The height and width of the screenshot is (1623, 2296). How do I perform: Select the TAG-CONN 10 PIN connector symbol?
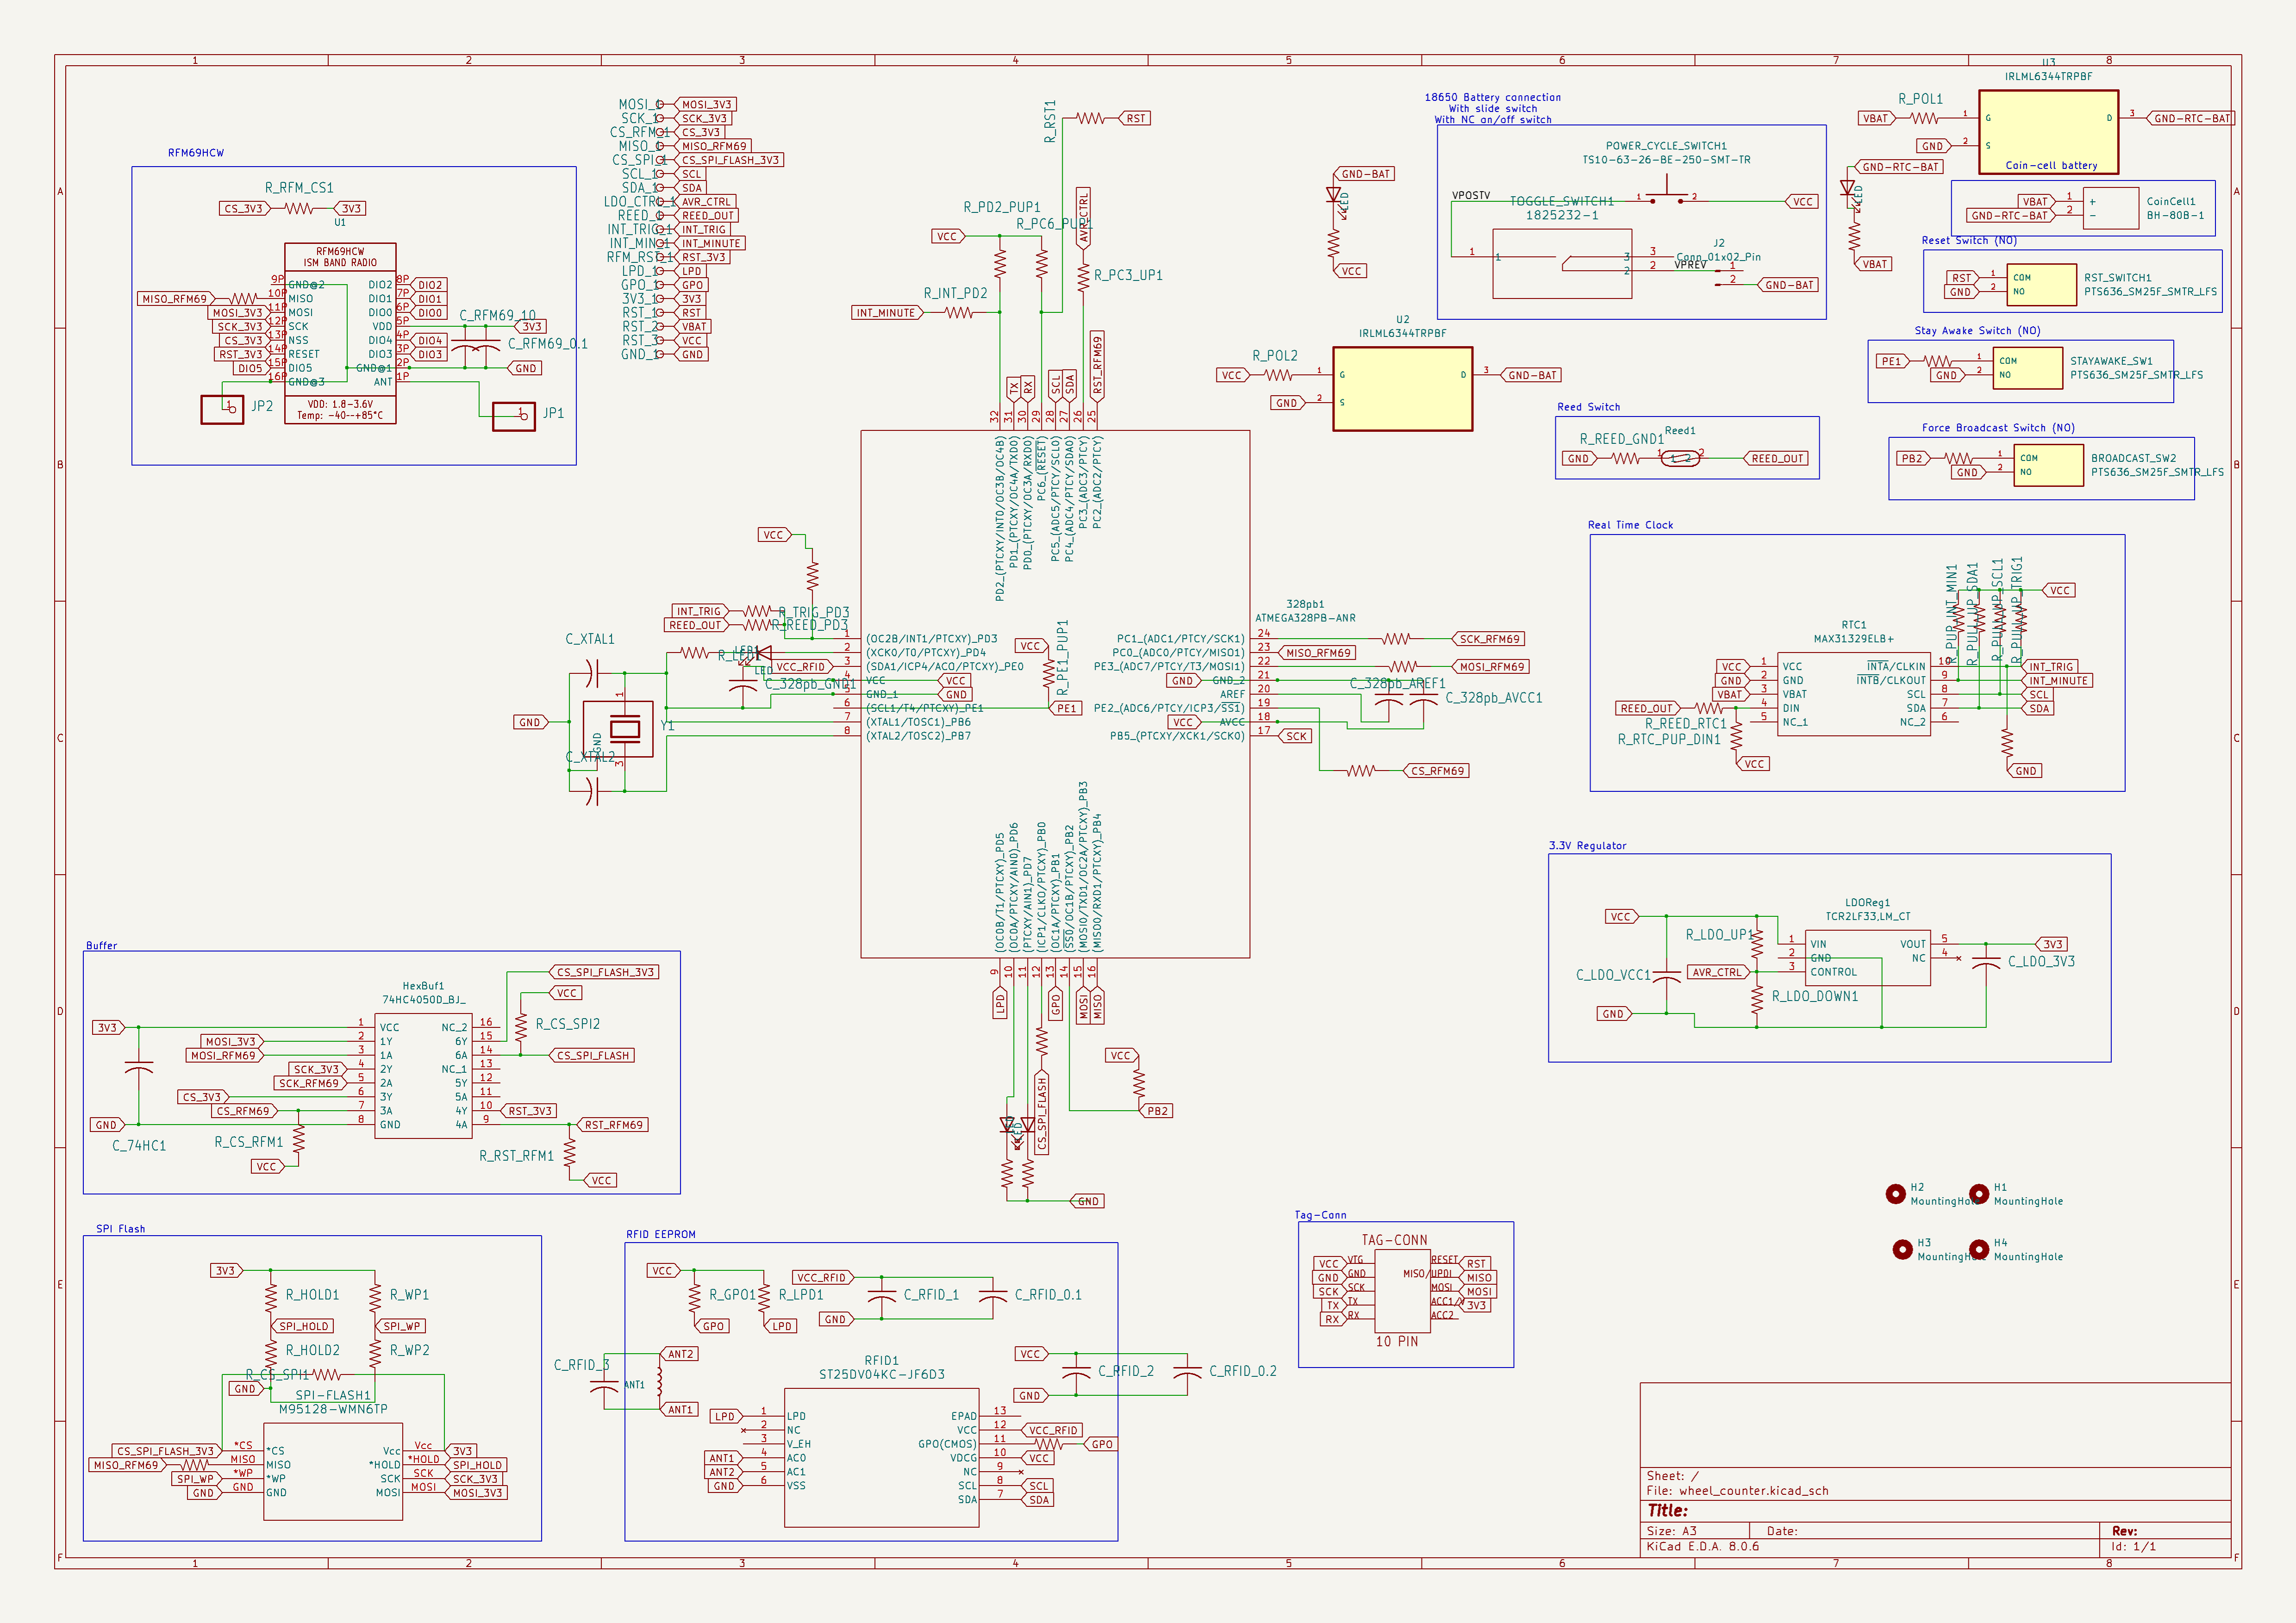[x=1402, y=1291]
